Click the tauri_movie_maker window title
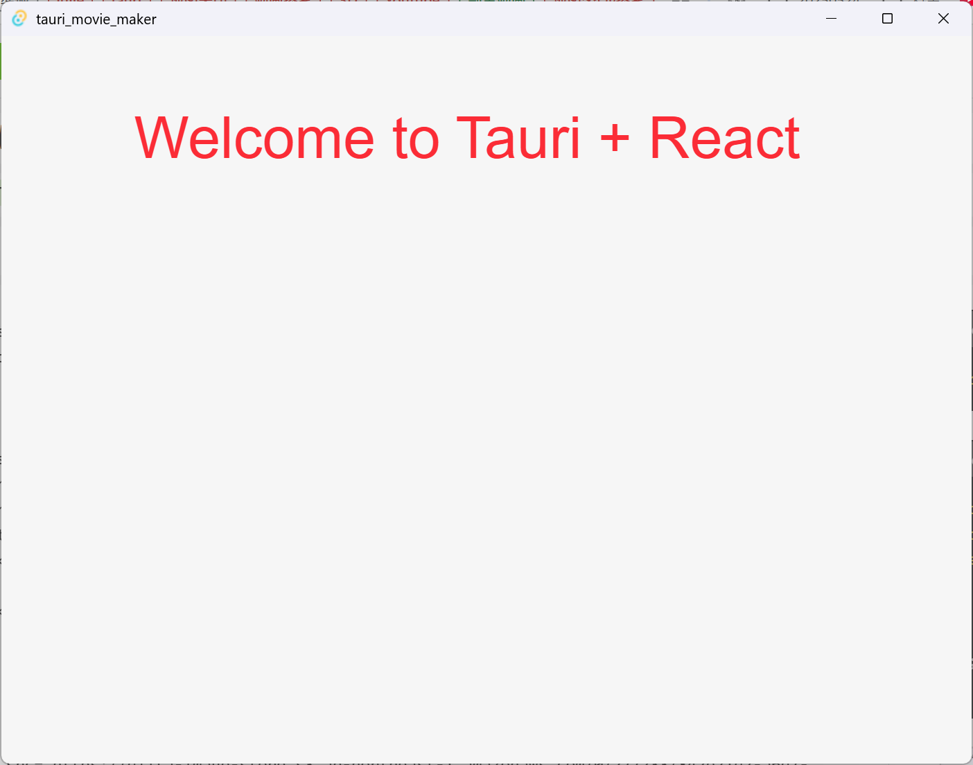 click(x=96, y=19)
